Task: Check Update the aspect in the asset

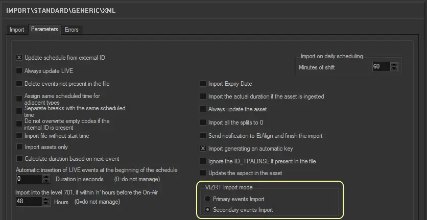Action: click(203, 173)
